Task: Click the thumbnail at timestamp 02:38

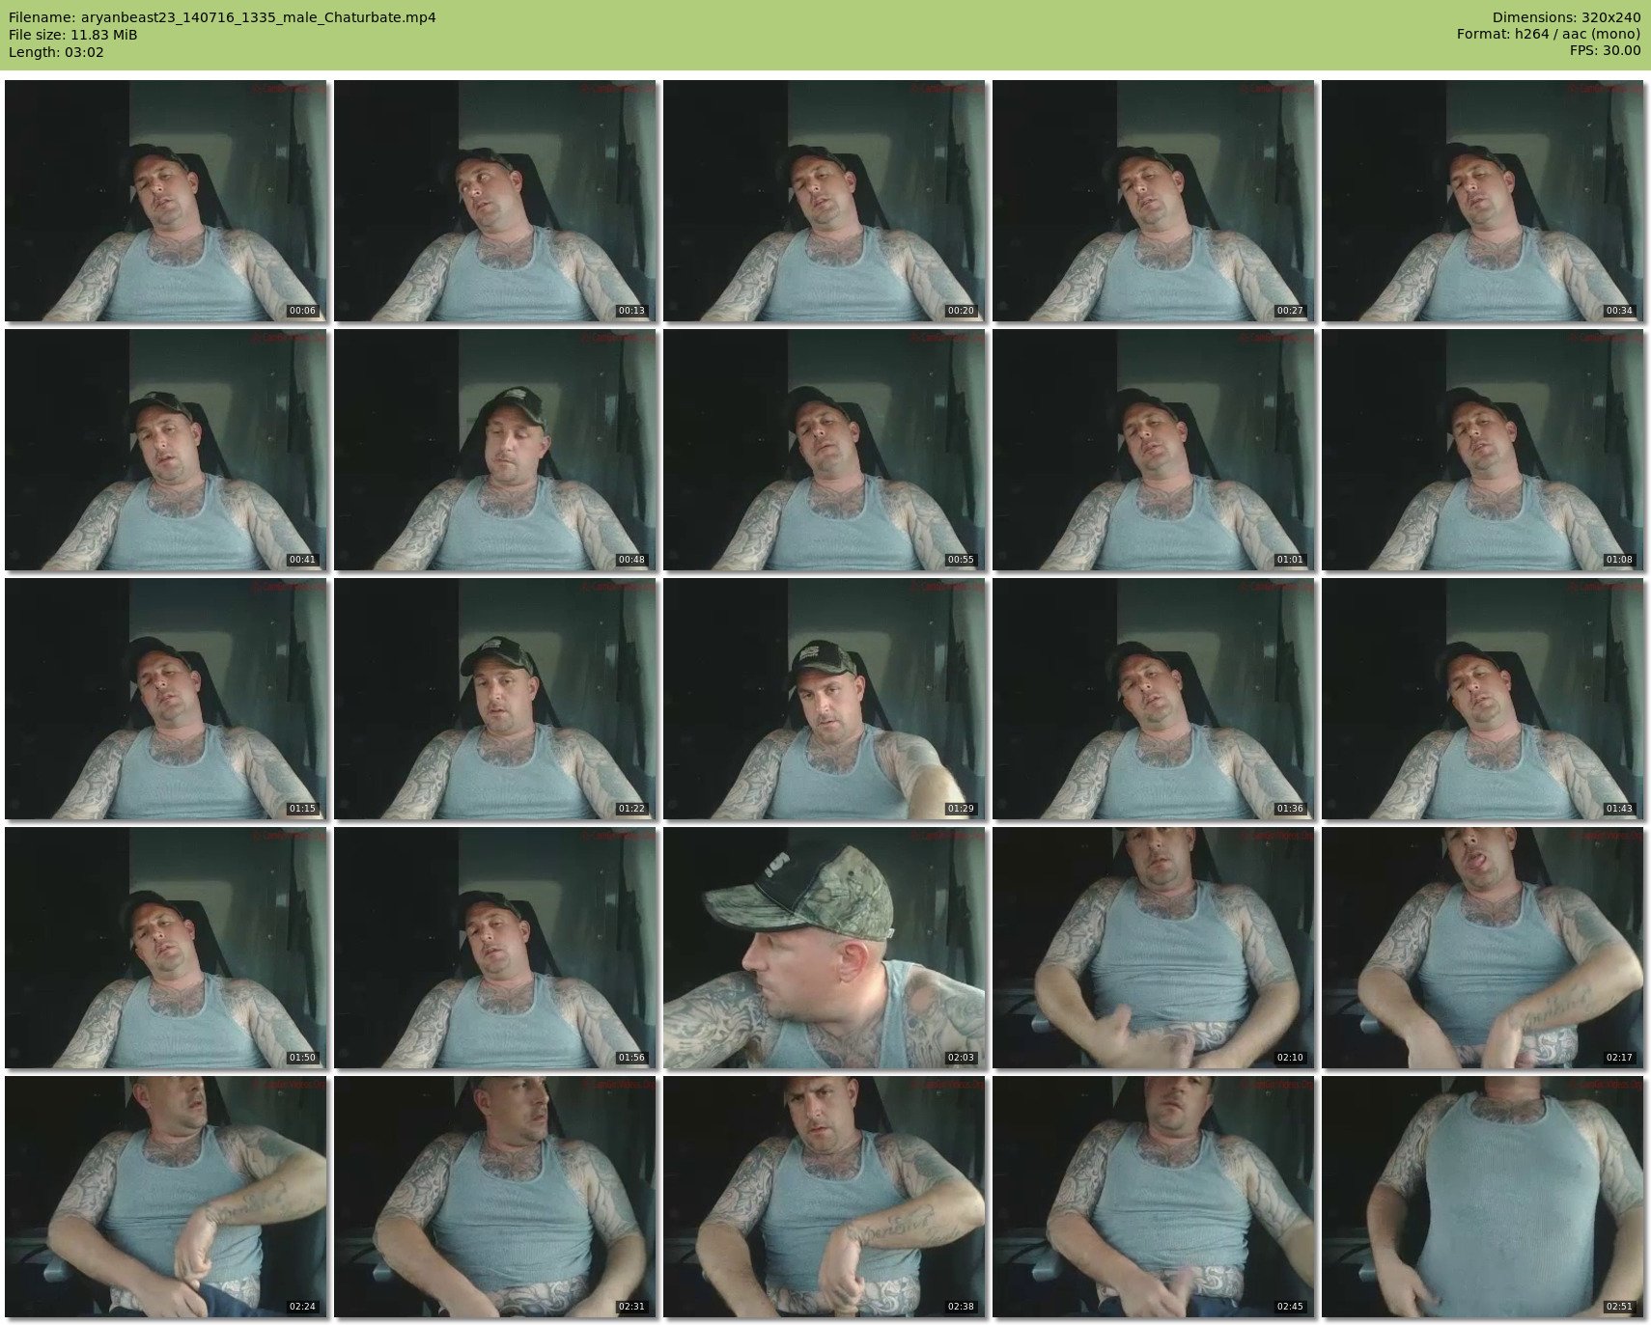Action: (824, 1197)
